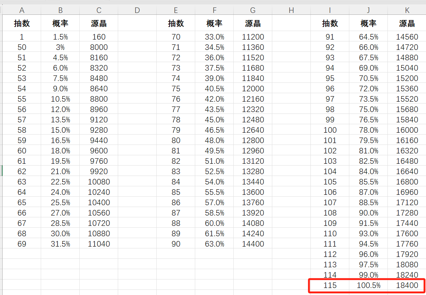
Task: Select the cell with value 18400
Action: [x=407, y=285]
